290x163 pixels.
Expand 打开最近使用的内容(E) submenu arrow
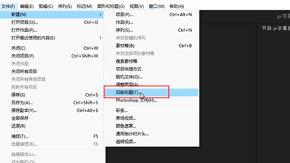[100, 38]
